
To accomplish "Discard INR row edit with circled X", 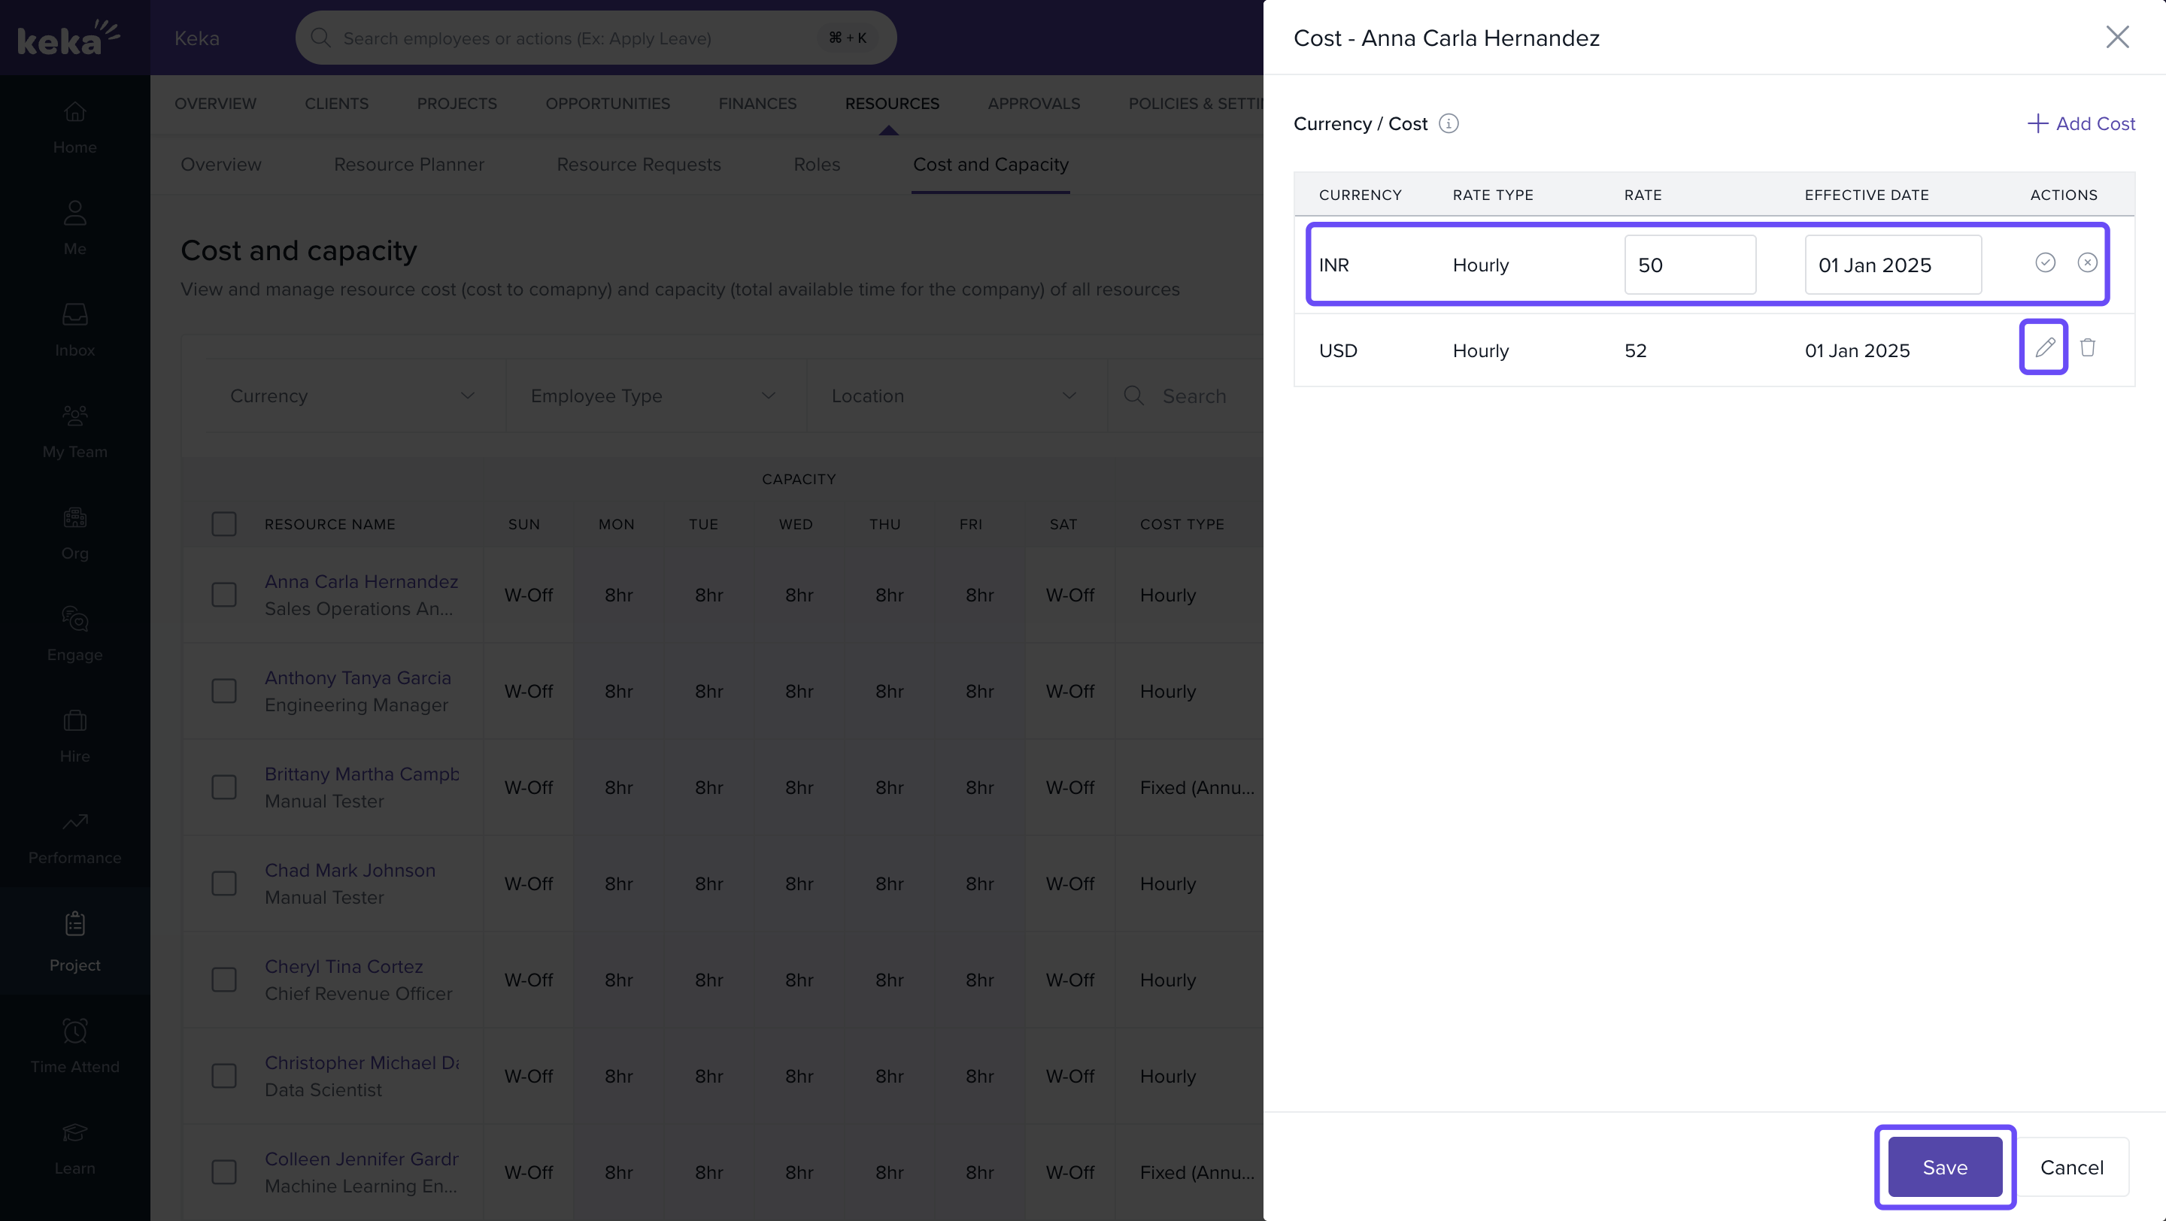I will click(x=2087, y=263).
